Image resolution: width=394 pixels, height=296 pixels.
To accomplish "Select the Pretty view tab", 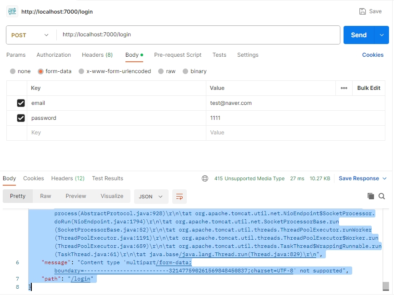I will coord(18,196).
